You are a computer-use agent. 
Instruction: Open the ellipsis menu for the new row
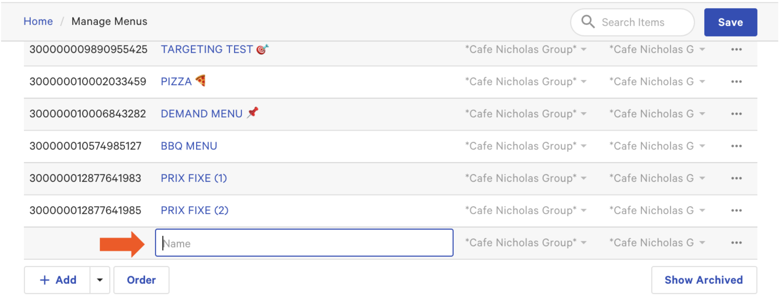point(737,243)
